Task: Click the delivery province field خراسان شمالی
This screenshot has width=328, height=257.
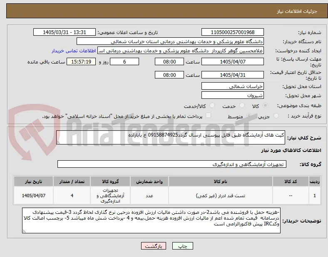Action: [233, 86]
